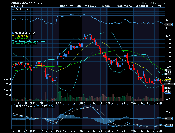Click the date 5-Jun-2014 under ticker
Viewport: 175px width, 133px height.
point(18,6)
